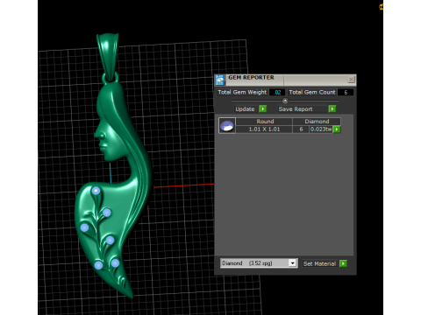Screen dimensions: 421x315
Task: Click the green arrow beside 0.023tw
Action: click(x=337, y=129)
